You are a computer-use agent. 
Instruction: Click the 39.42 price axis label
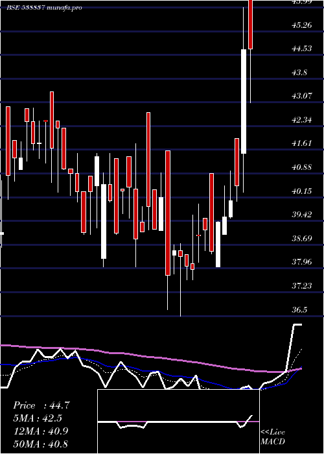[302, 215]
